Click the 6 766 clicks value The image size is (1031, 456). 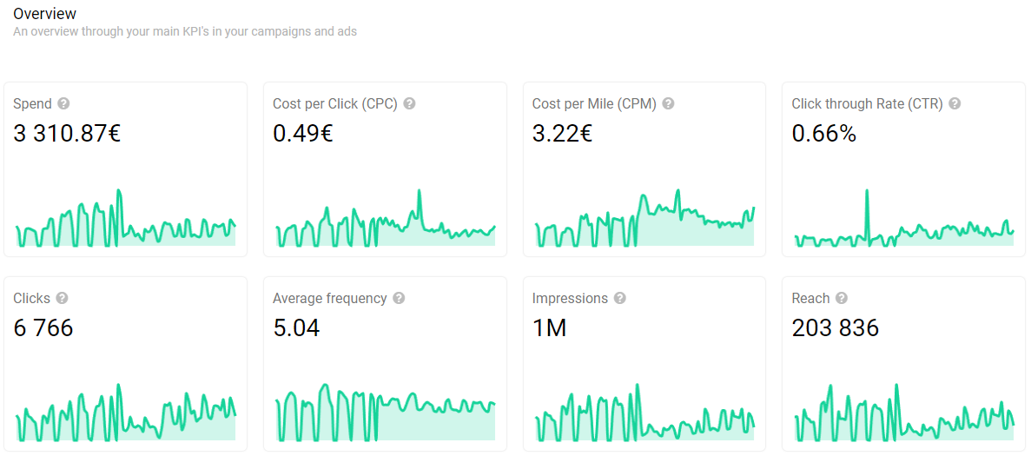coord(43,327)
